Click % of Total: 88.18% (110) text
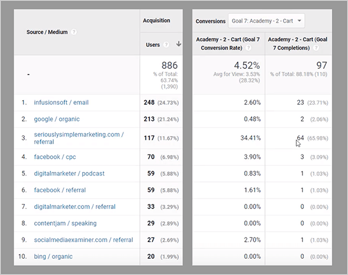The width and height of the screenshot is (348, 275). click(x=299, y=74)
